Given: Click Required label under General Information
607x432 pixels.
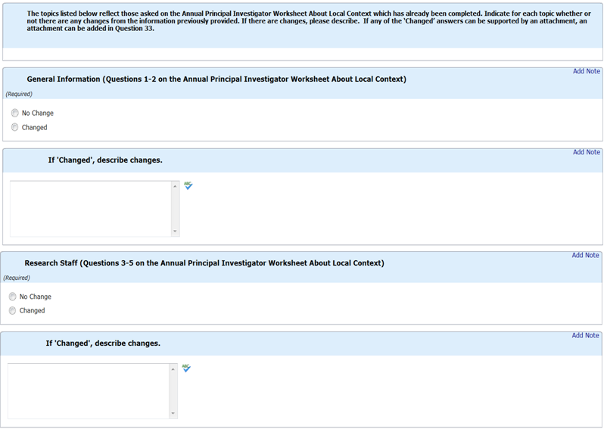Looking at the screenshot, I should [x=19, y=94].
